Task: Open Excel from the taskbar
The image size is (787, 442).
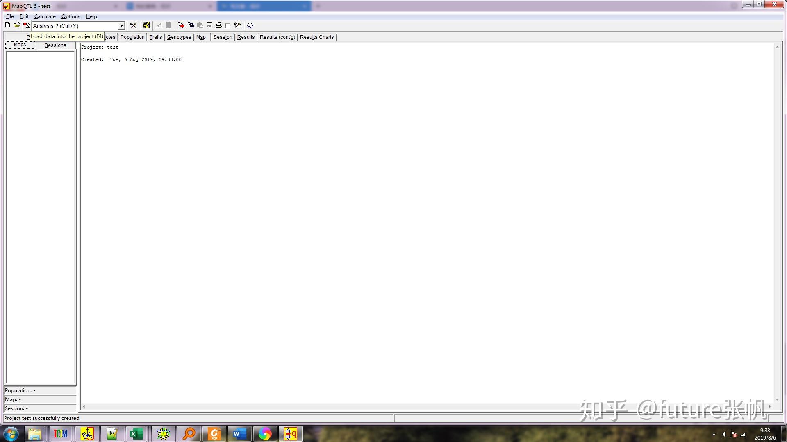Action: (136, 434)
